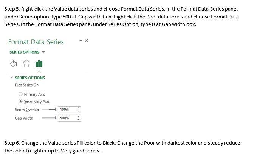Image resolution: width=257 pixels, height=157 pixels.
Task: Select the Primary Axis radio button
Action: [x=20, y=94]
